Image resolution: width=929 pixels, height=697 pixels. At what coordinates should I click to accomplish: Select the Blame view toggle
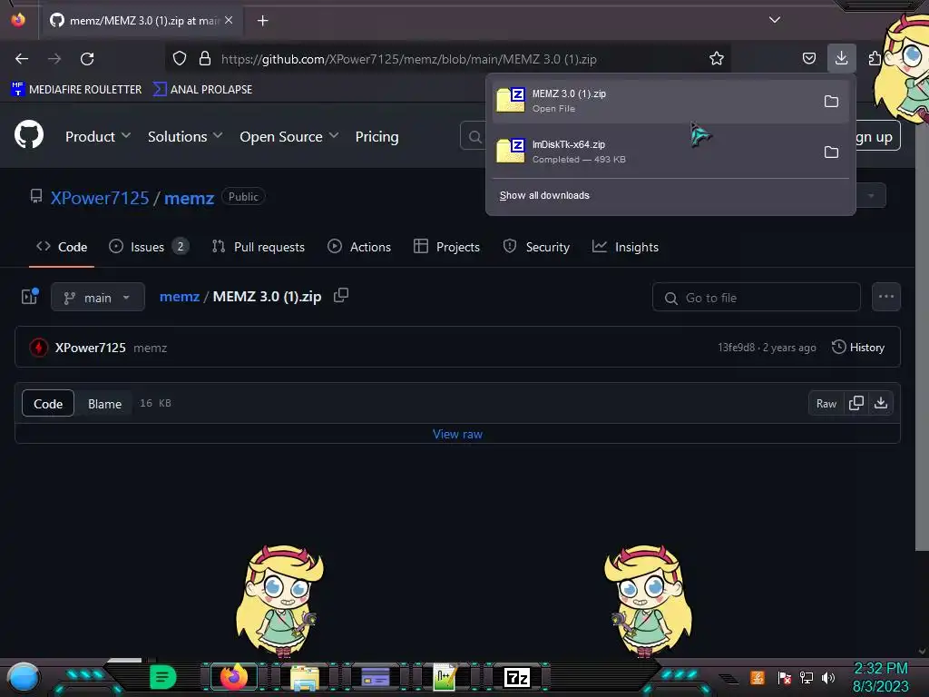105,404
